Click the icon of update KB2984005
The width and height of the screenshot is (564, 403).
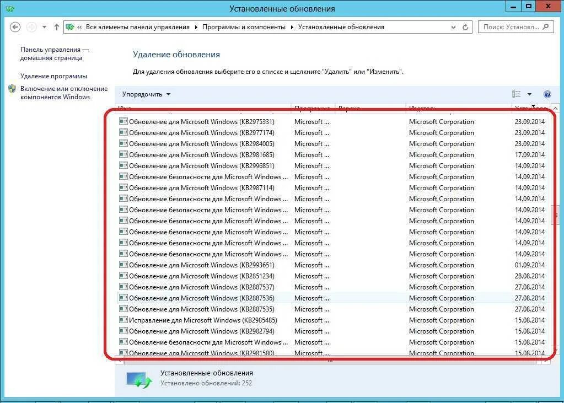(x=123, y=143)
